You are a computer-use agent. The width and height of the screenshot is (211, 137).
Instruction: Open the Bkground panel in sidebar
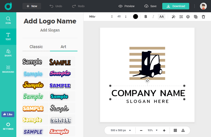(8, 69)
